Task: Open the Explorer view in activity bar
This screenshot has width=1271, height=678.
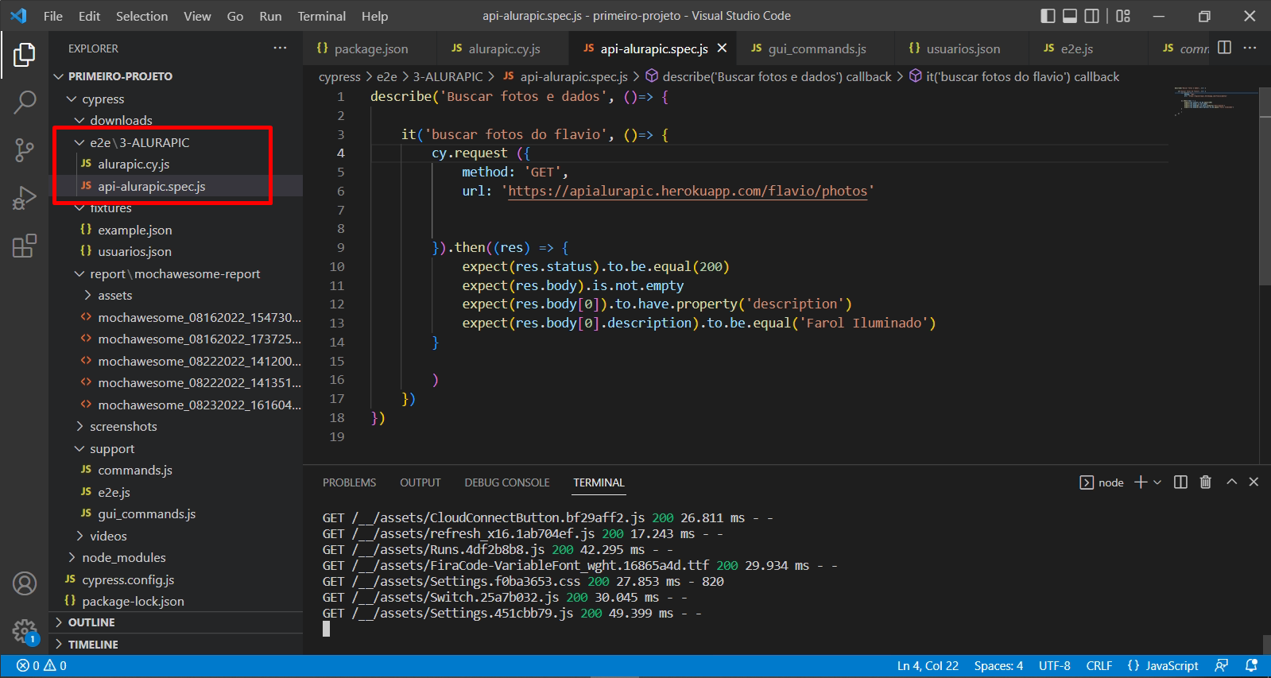Action: (25, 55)
